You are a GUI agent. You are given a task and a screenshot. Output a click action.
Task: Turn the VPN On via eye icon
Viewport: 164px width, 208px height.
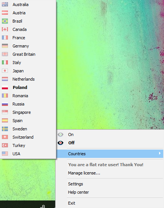[x=60, y=135]
